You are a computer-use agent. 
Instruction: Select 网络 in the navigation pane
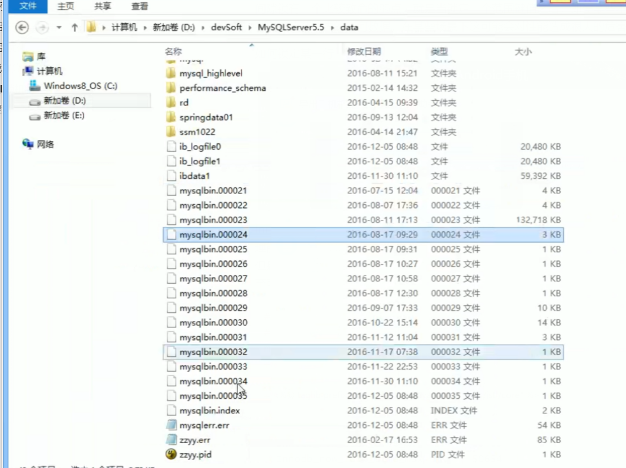45,144
